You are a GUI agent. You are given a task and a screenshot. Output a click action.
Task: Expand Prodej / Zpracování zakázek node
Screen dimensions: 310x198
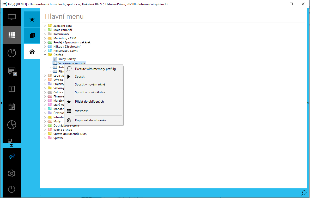pyautogui.click(x=45, y=42)
